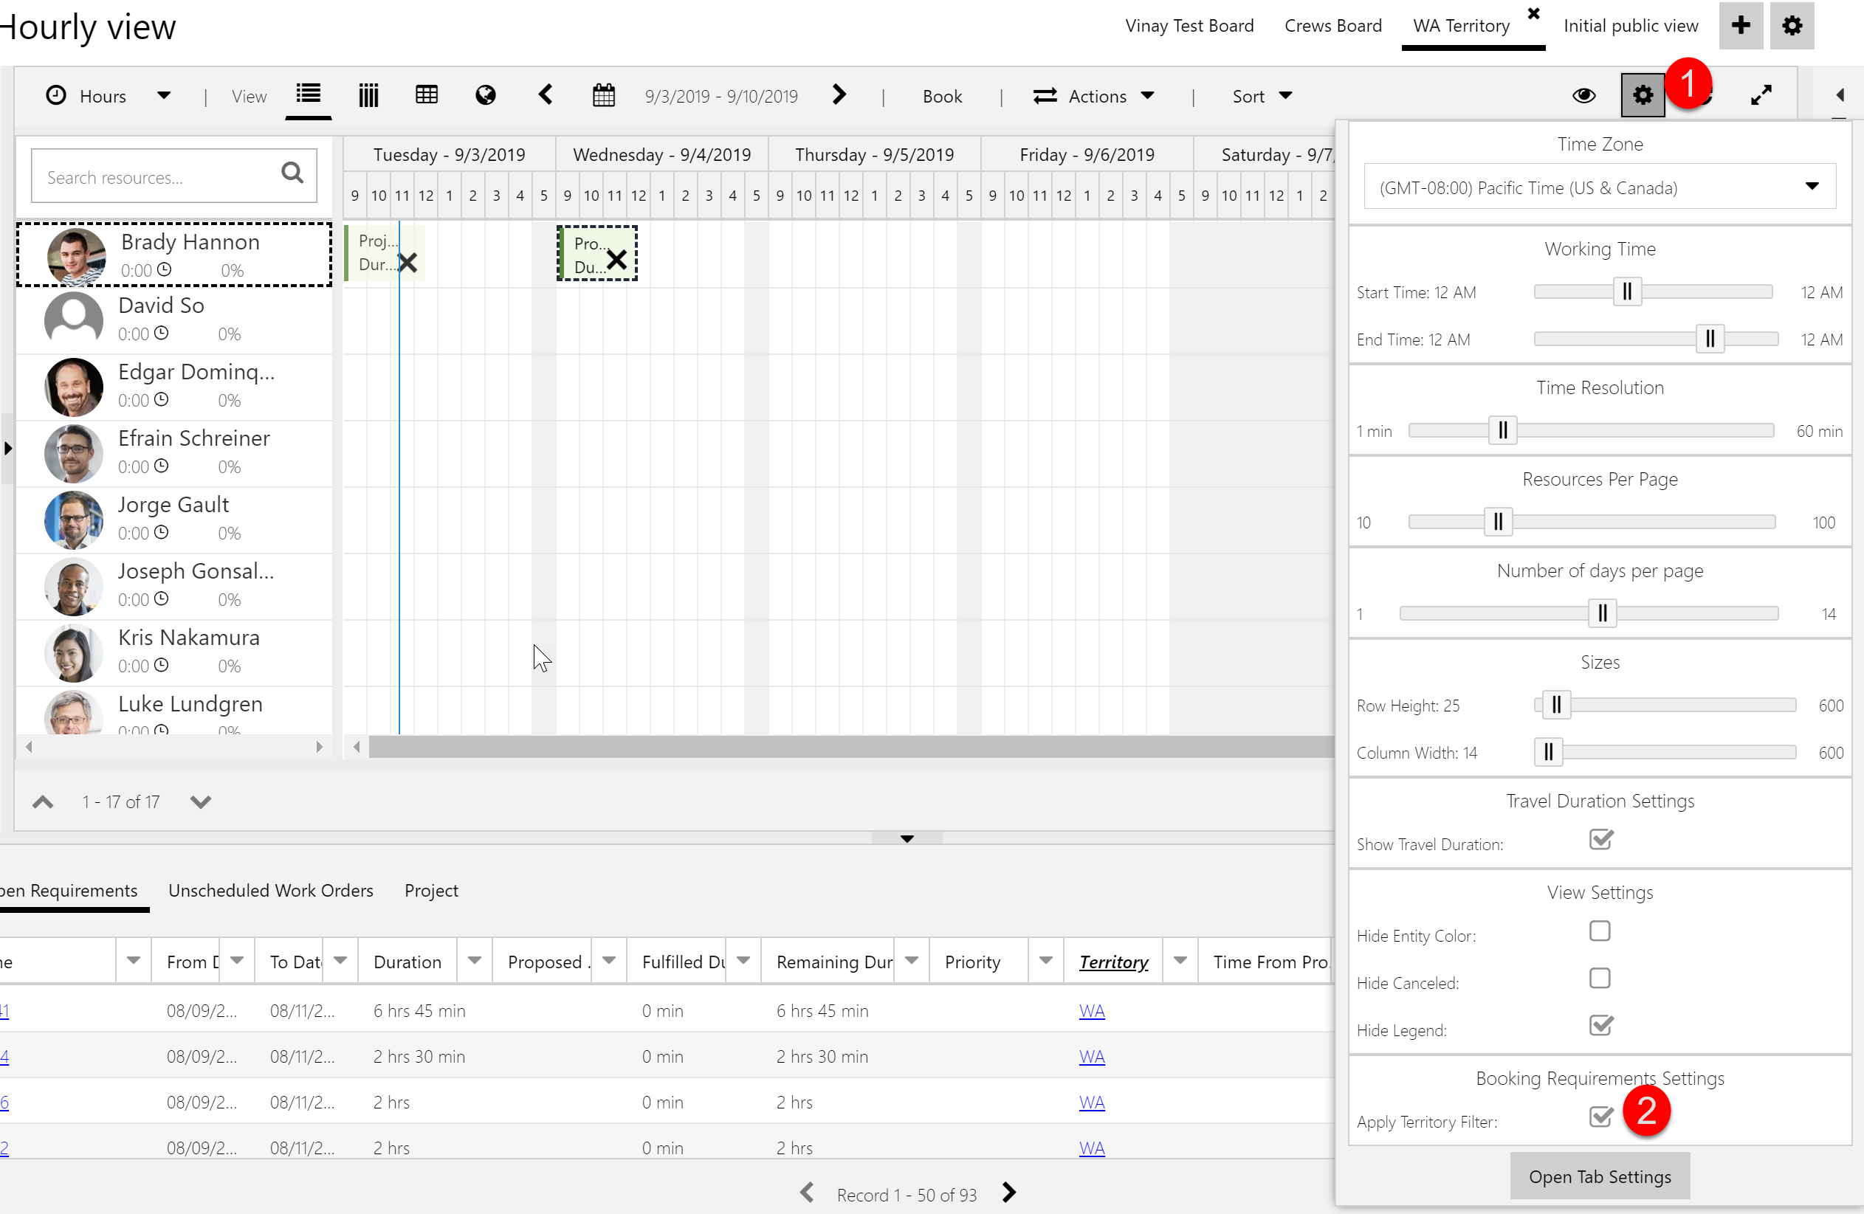
Task: Select the globe/map view icon
Action: pos(485,95)
